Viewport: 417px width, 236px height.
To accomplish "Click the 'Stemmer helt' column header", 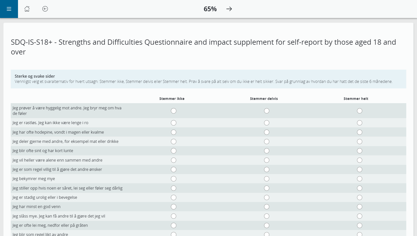I will (356, 98).
